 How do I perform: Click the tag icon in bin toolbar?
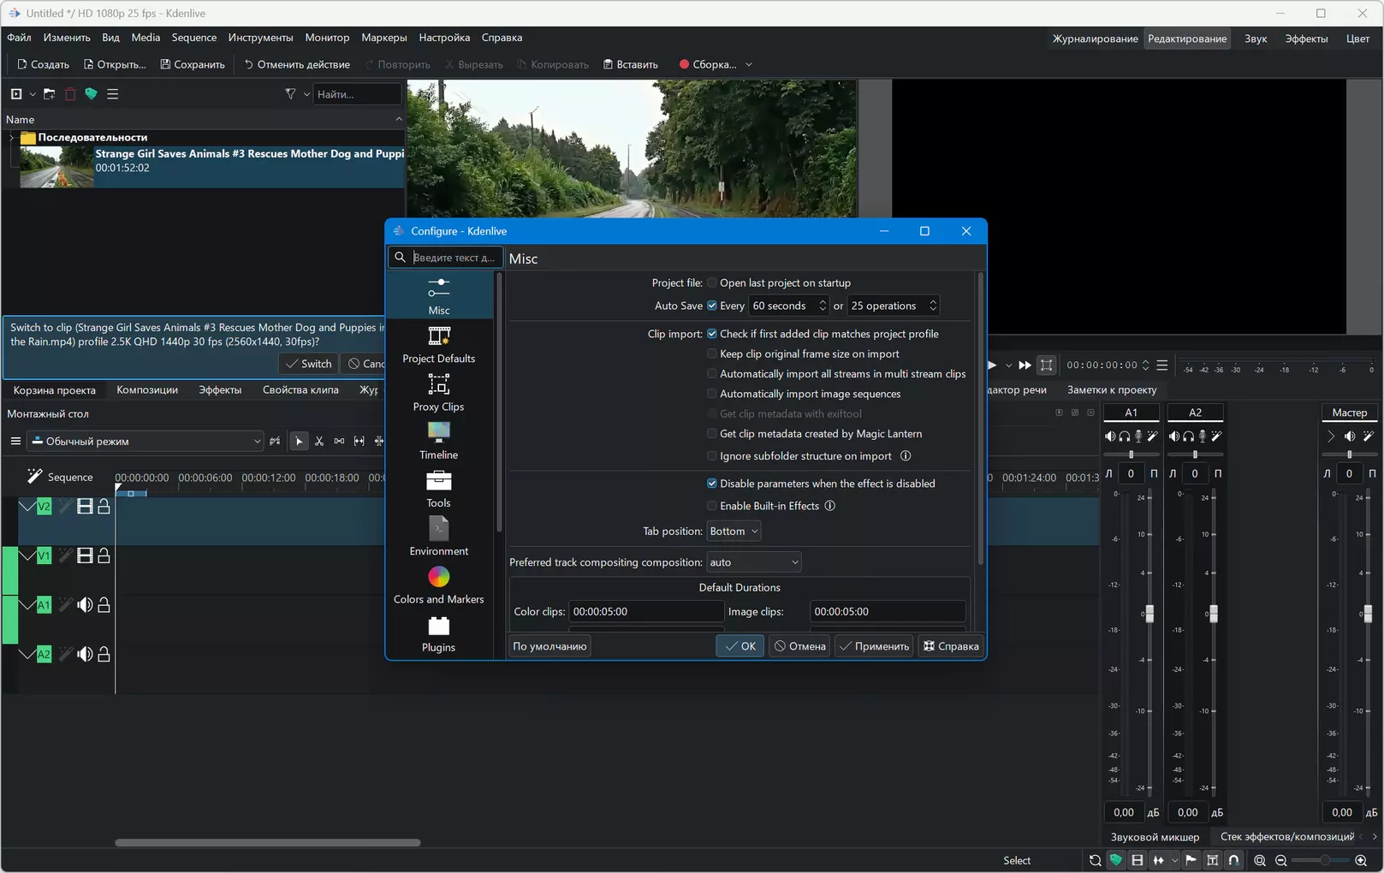[x=91, y=94]
